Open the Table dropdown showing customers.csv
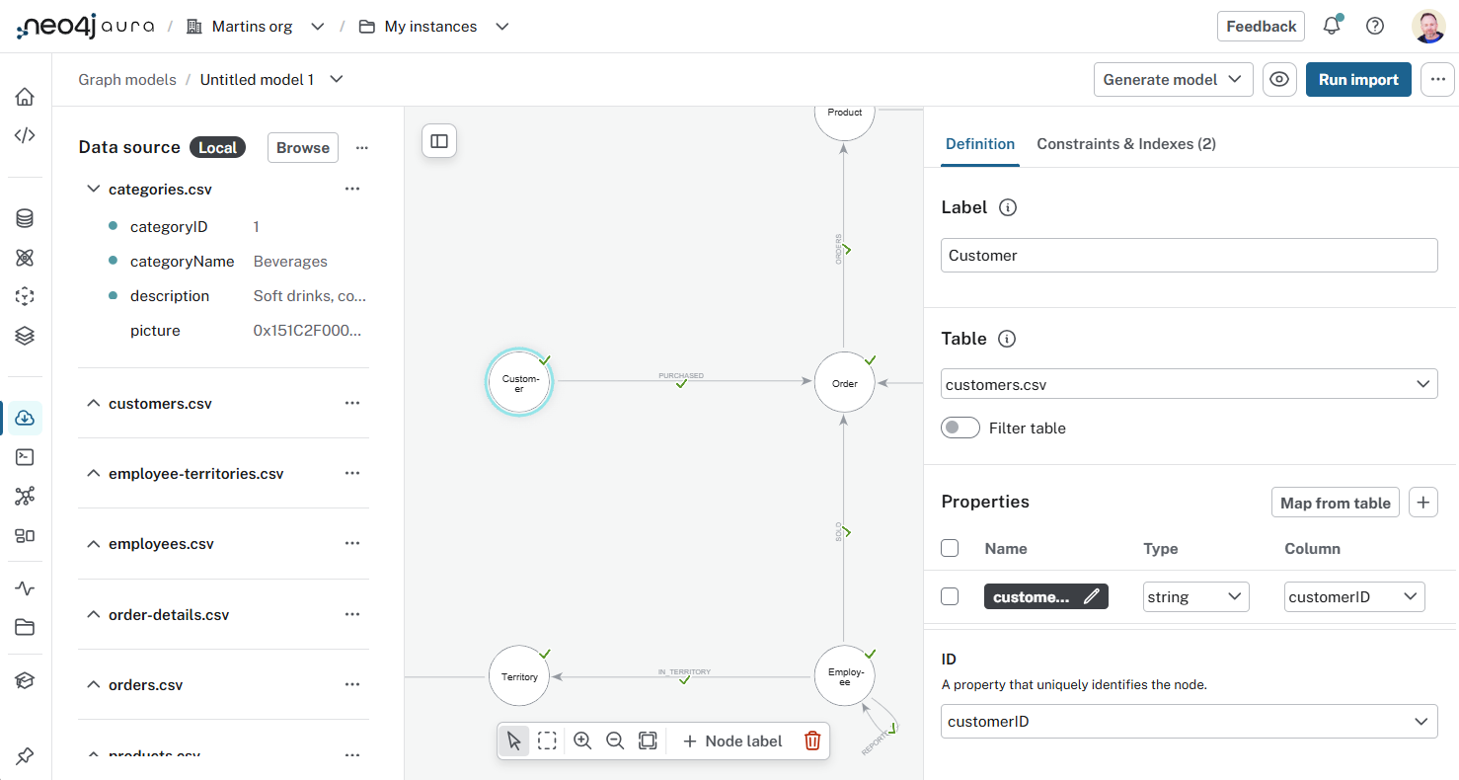Screen dimensions: 1459x780 tap(1189, 383)
